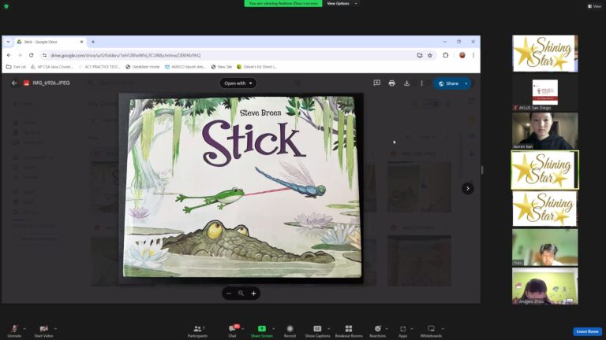The image size is (606, 340).
Task: Reload the Google Drive page
Action: coord(32,55)
